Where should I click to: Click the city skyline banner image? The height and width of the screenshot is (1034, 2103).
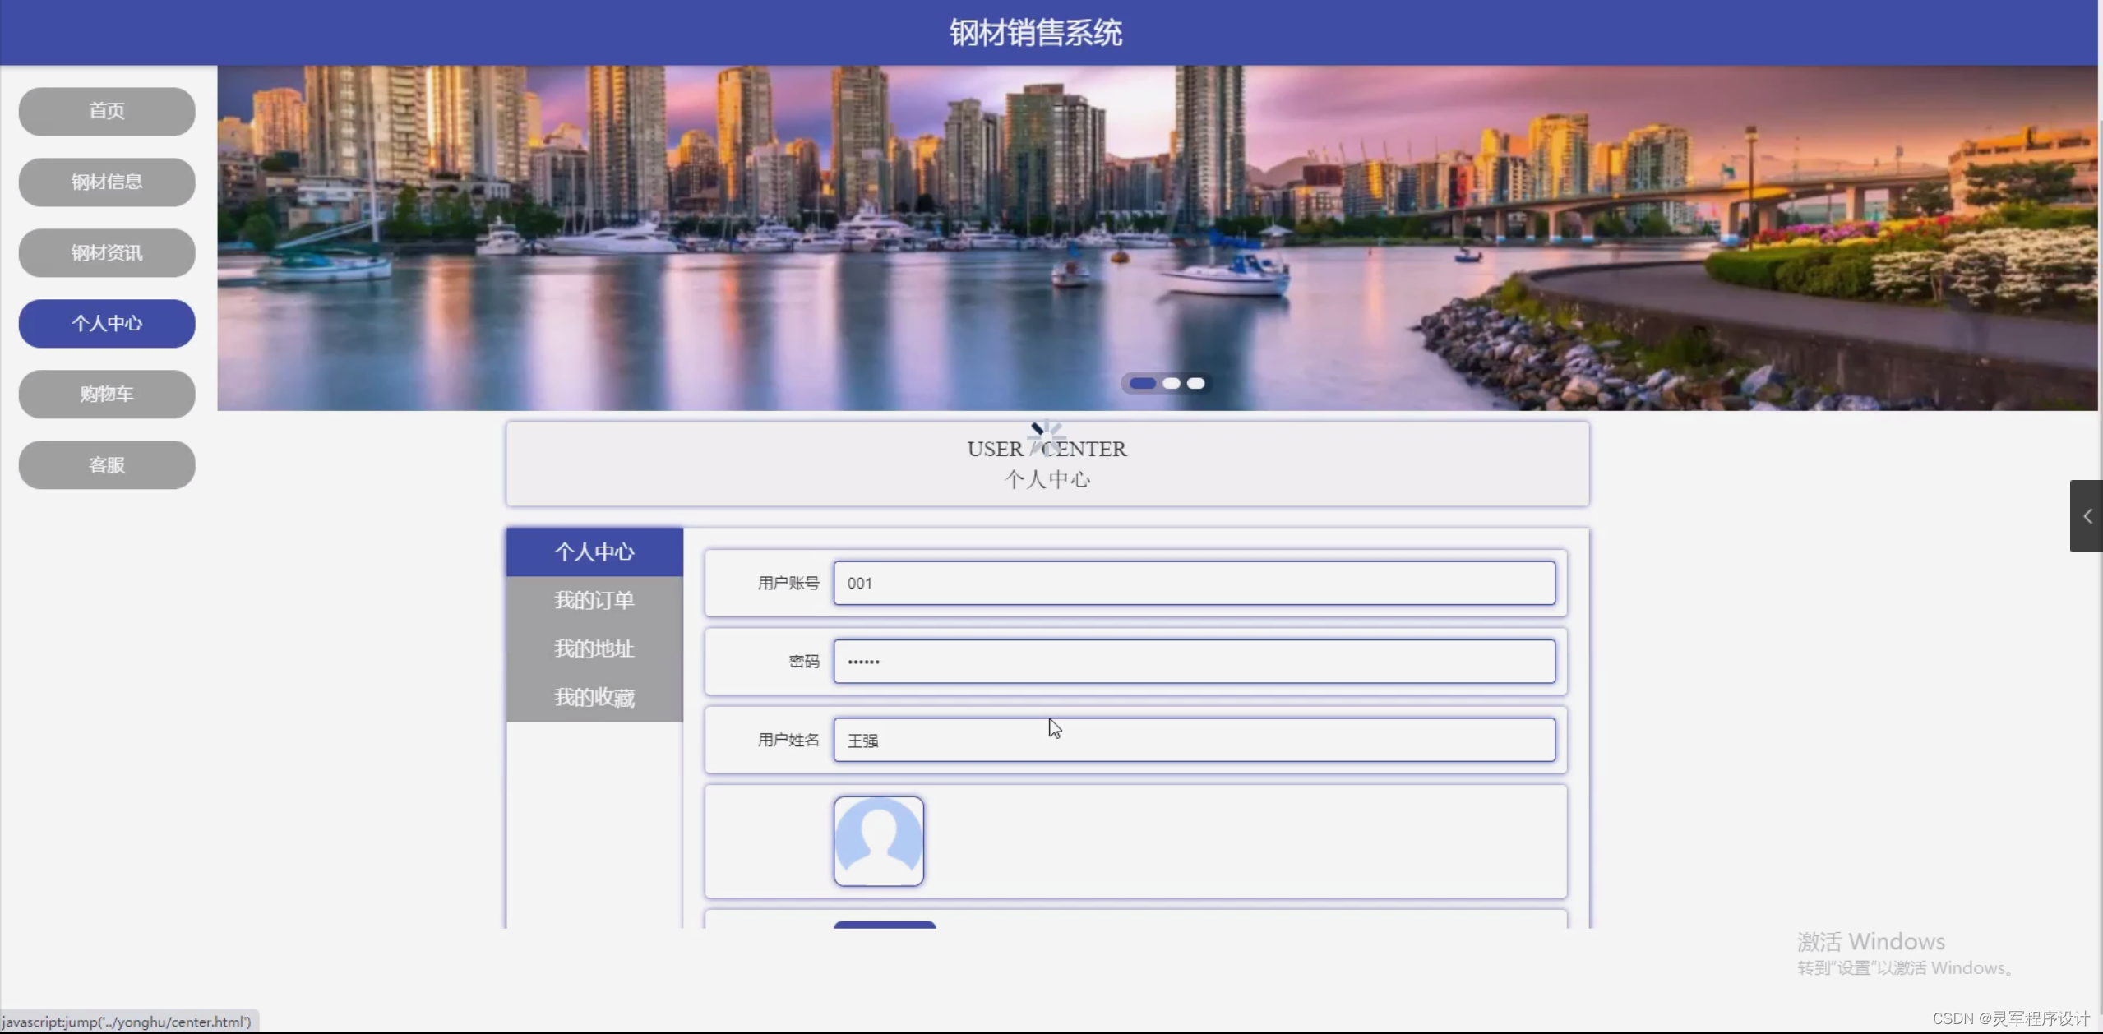(822, 238)
